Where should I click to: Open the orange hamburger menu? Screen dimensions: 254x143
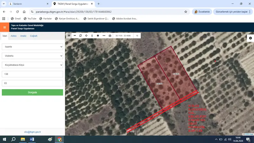click(4, 27)
